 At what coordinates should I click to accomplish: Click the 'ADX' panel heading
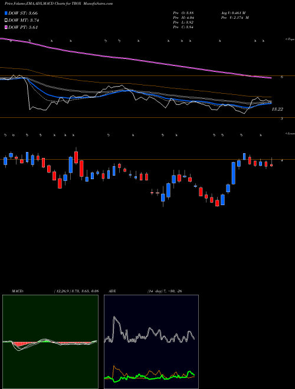point(112,291)
